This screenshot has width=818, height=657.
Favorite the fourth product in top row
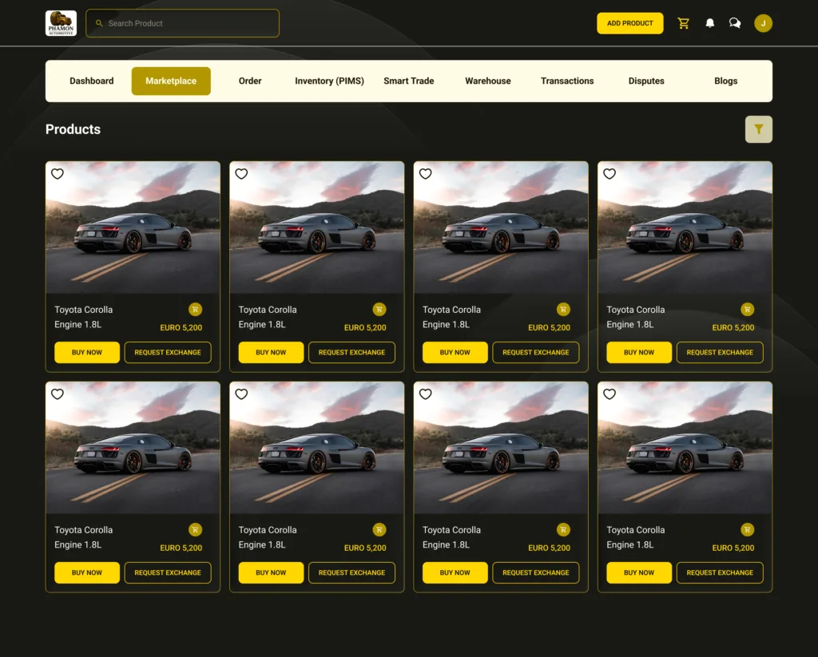point(610,174)
